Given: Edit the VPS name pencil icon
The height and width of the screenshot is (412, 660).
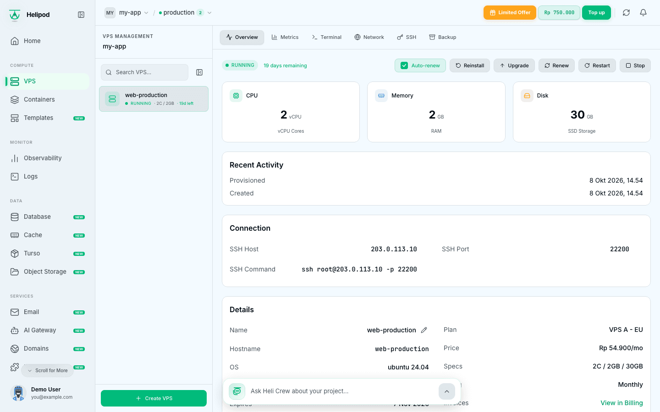Looking at the screenshot, I should (x=424, y=330).
